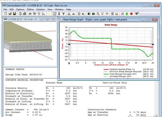162x117 pixels.
Task: Open the Window menu
Action: click(x=59, y=9)
